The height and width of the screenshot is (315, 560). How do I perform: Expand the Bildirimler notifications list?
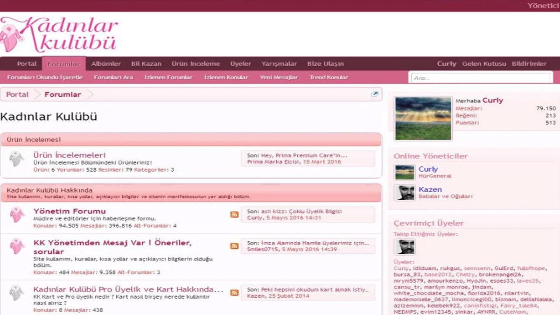(529, 64)
